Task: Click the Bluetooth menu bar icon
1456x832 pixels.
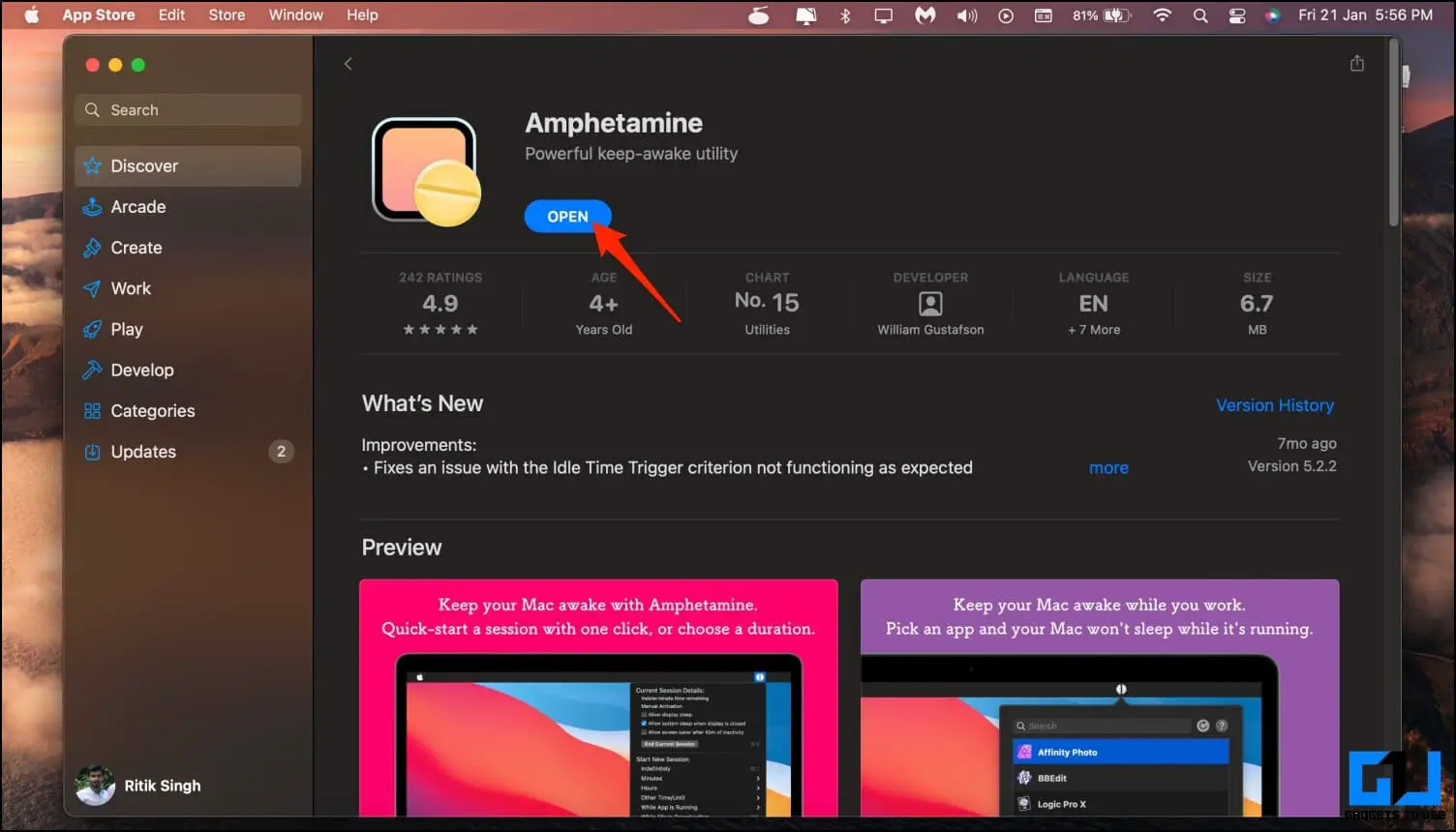Action: [x=845, y=15]
